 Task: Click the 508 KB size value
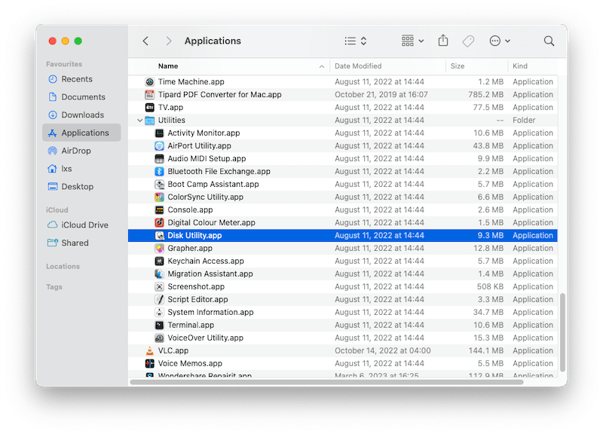[490, 287]
